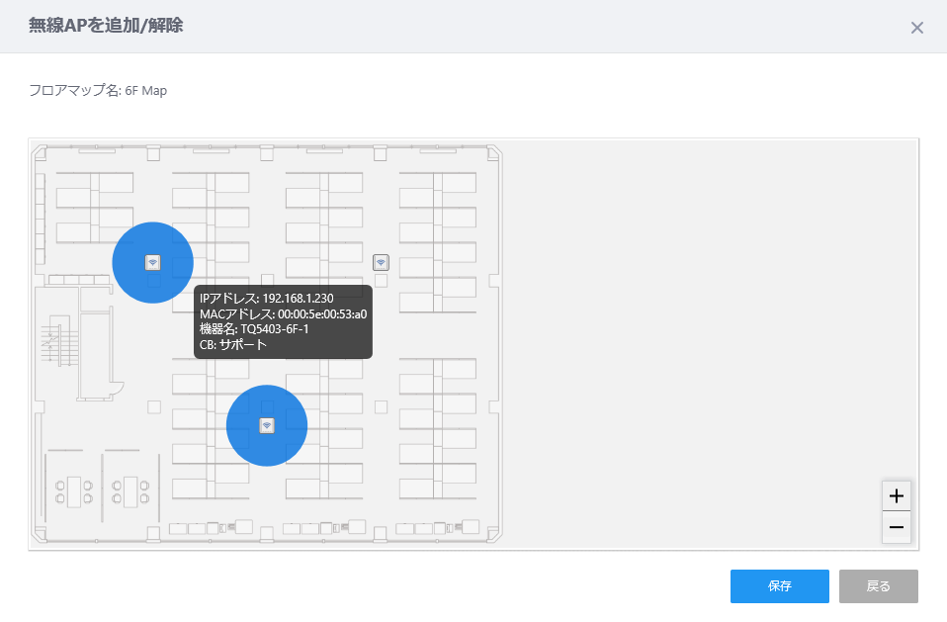
Task: Select the AP icon without a blue circle
Action: coord(381,263)
